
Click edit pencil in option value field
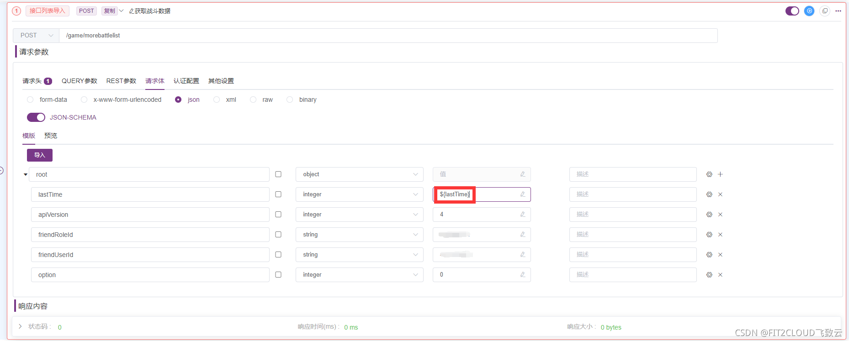523,275
